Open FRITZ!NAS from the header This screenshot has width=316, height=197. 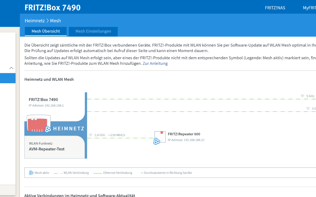pyautogui.click(x=275, y=8)
